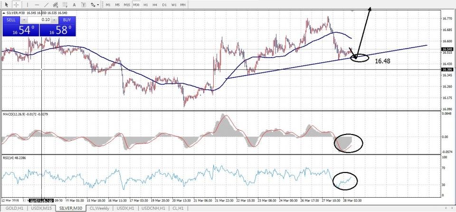456x212 pixels.
Task: Open the USDX,M15 chart tab
Action: click(x=41, y=208)
